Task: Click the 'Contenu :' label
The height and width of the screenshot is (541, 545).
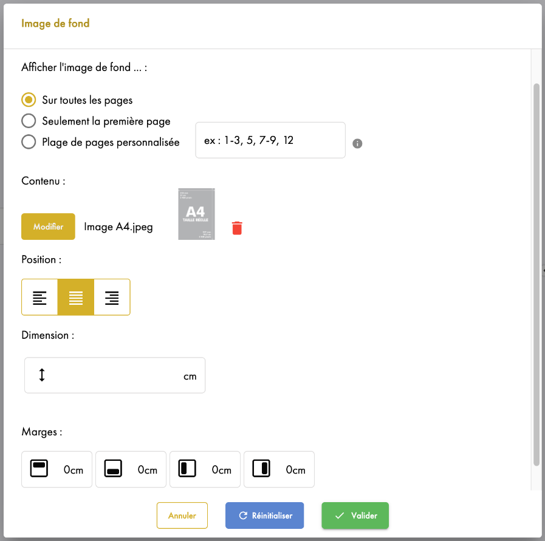Action: (43, 181)
